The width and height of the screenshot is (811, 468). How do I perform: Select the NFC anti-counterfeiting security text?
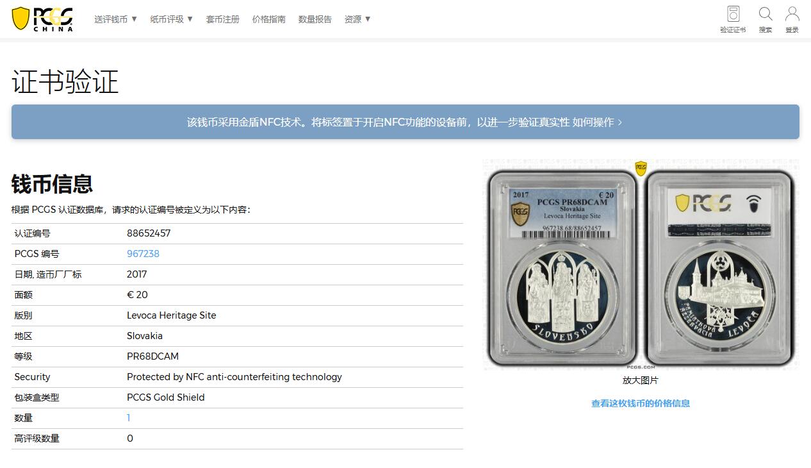(x=234, y=377)
